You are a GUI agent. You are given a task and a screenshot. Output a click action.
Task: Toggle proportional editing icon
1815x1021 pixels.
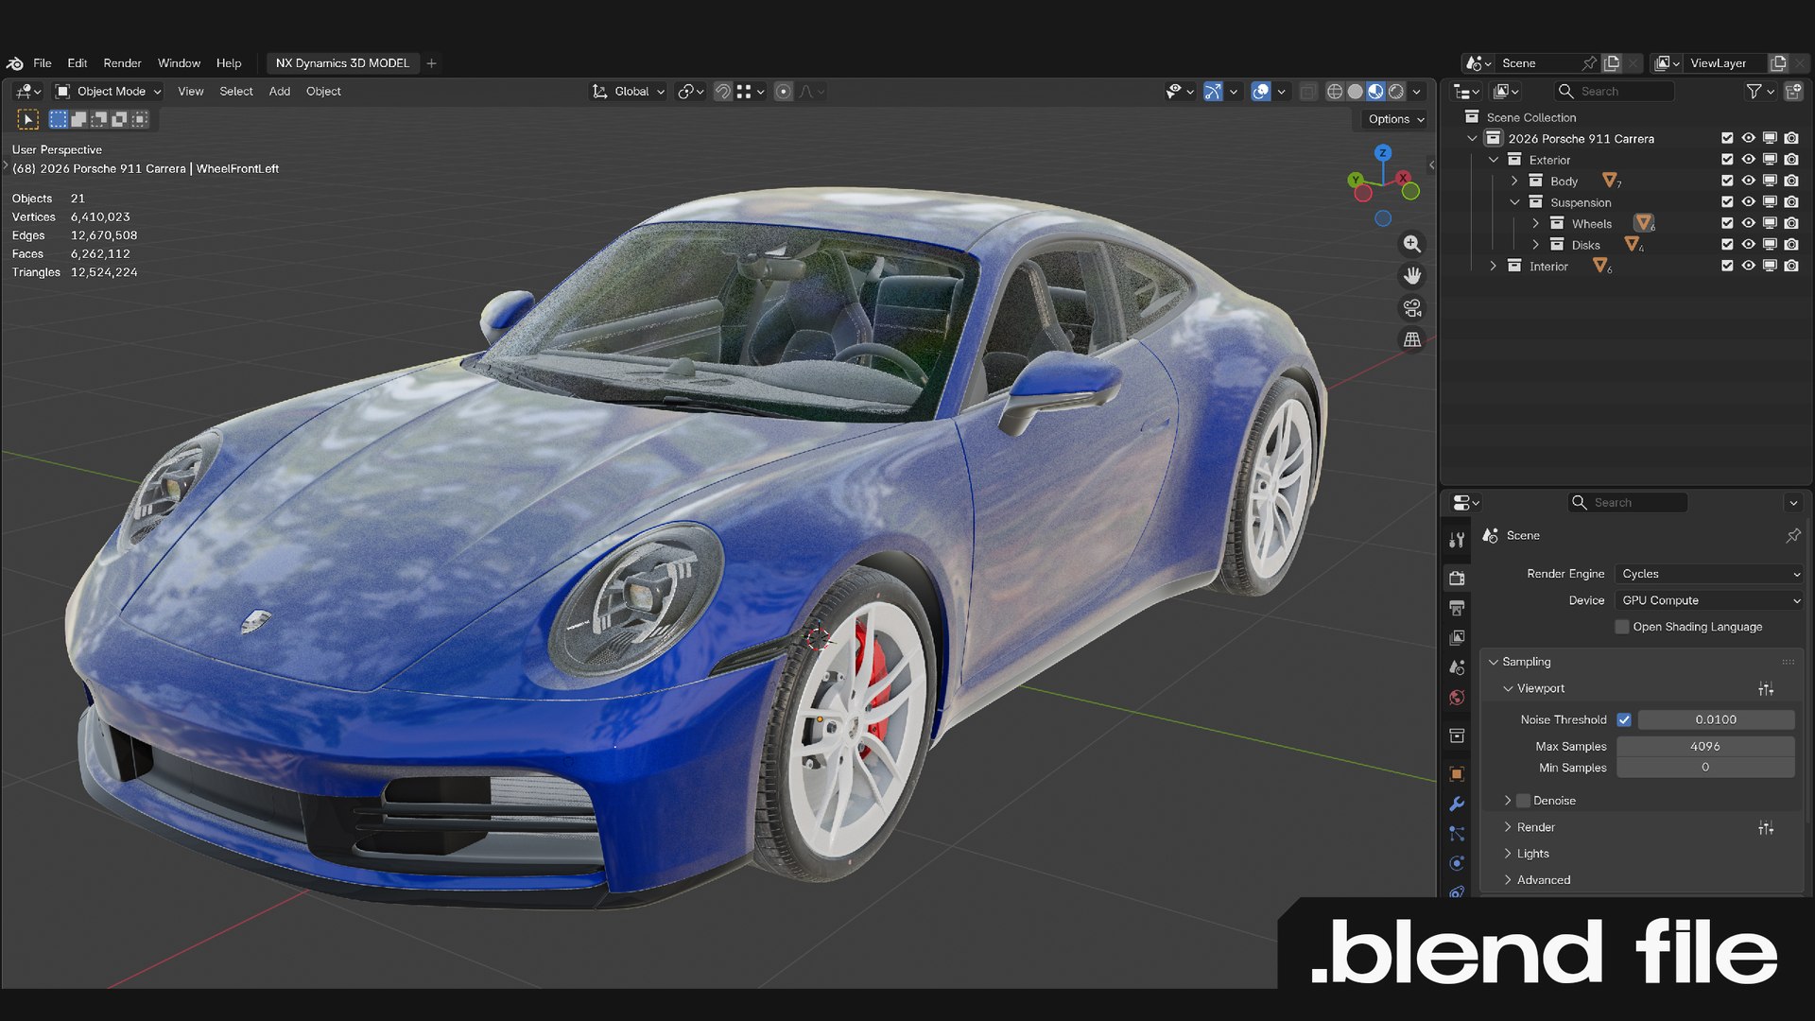pyautogui.click(x=783, y=92)
